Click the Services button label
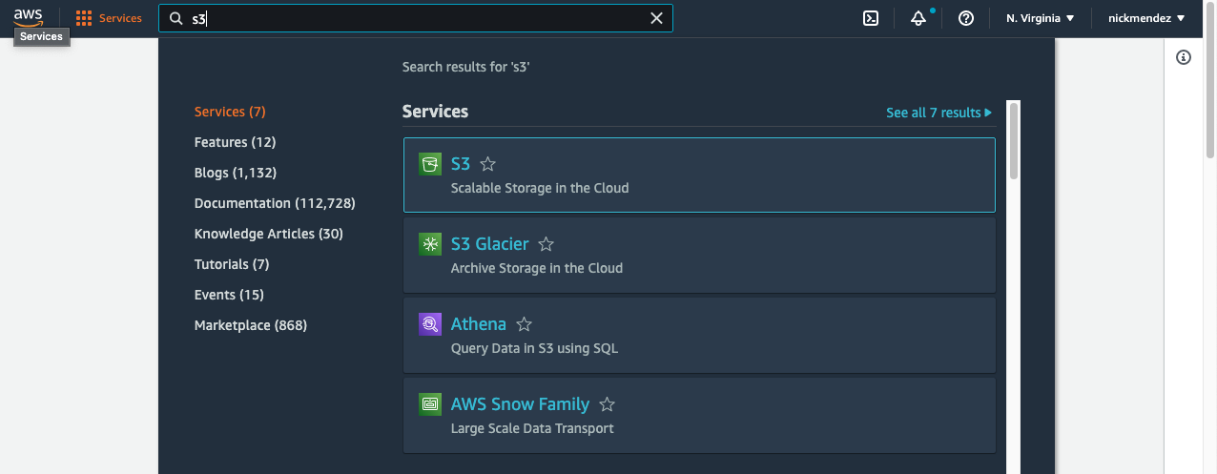1217x474 pixels. click(x=120, y=18)
